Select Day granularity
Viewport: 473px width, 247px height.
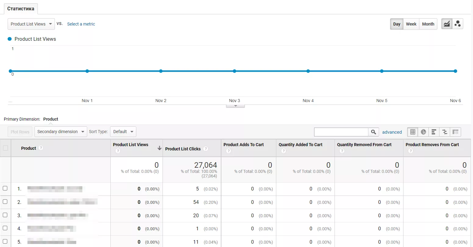[396, 24]
